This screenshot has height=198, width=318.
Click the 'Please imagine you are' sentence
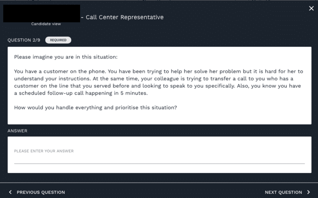(66, 57)
